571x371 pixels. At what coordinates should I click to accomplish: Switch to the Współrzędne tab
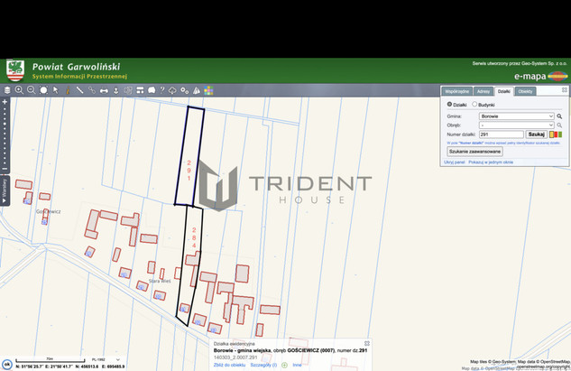click(456, 91)
